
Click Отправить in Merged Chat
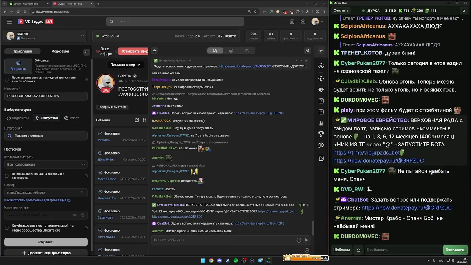point(455,250)
